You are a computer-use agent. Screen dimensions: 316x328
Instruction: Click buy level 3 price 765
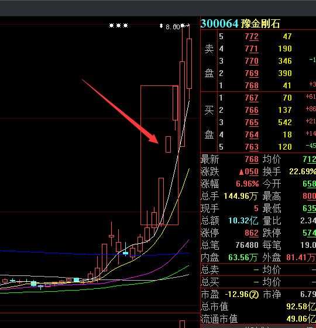click(x=252, y=122)
